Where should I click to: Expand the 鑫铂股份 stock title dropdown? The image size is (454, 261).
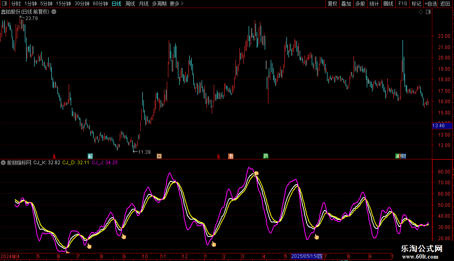54,12
